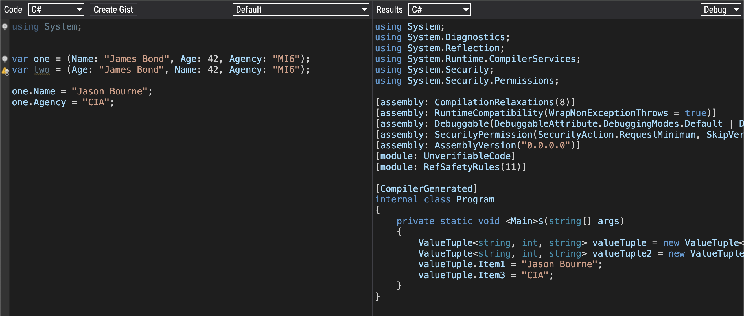Click 'one.Agency' in the code editor
The width and height of the screenshot is (744, 316).
[39, 102]
